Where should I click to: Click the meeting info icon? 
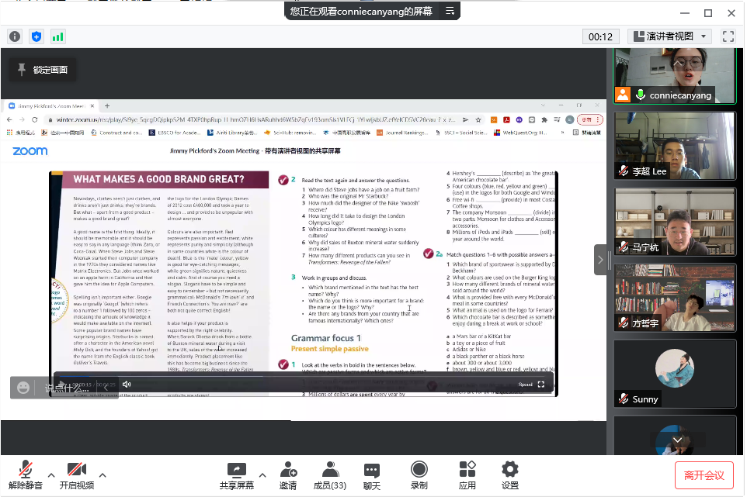[15, 36]
